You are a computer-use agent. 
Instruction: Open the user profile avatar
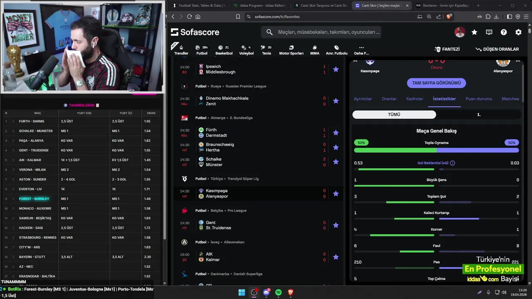click(460, 32)
